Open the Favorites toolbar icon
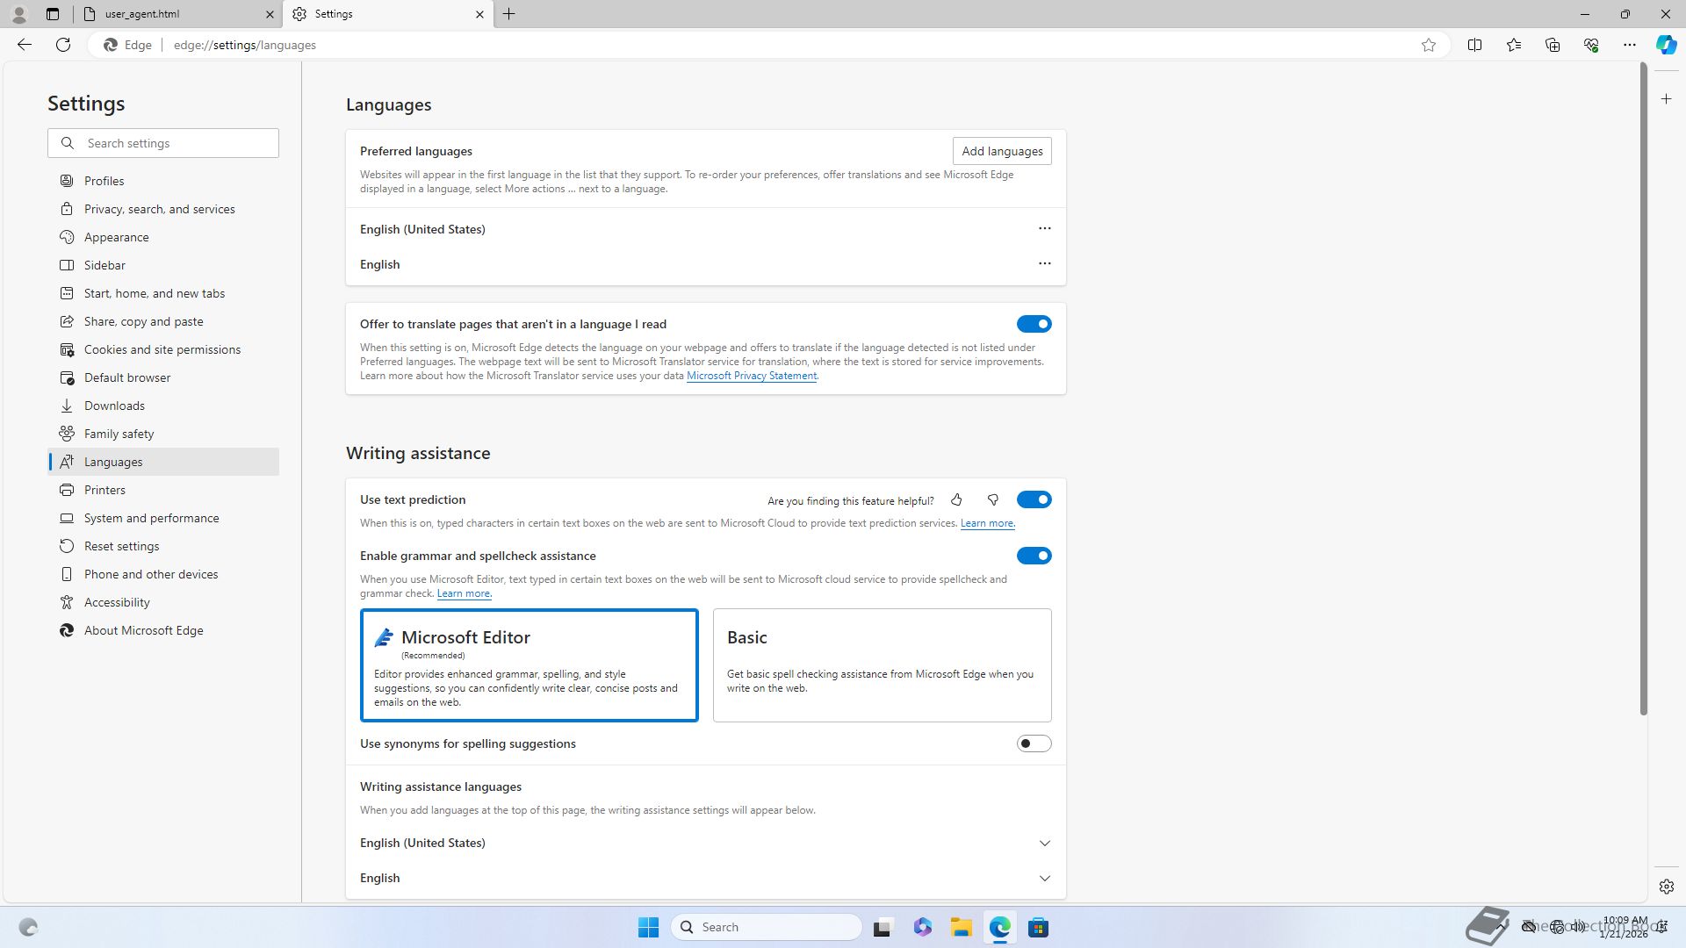 tap(1513, 45)
